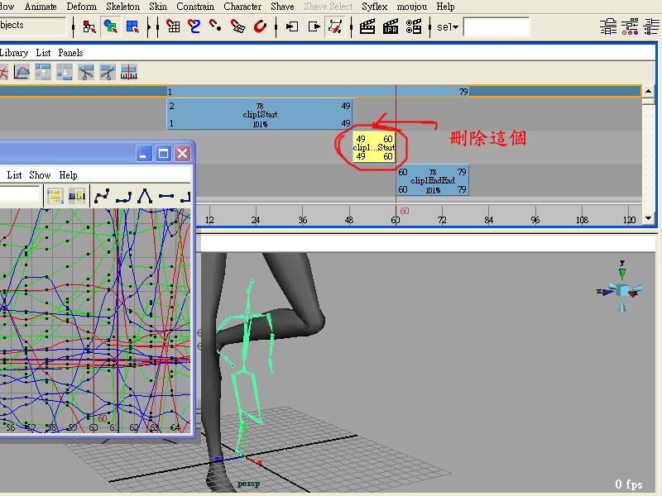Apply spline tangents in Graph Editor
This screenshot has width=662, height=496.
(x=102, y=196)
